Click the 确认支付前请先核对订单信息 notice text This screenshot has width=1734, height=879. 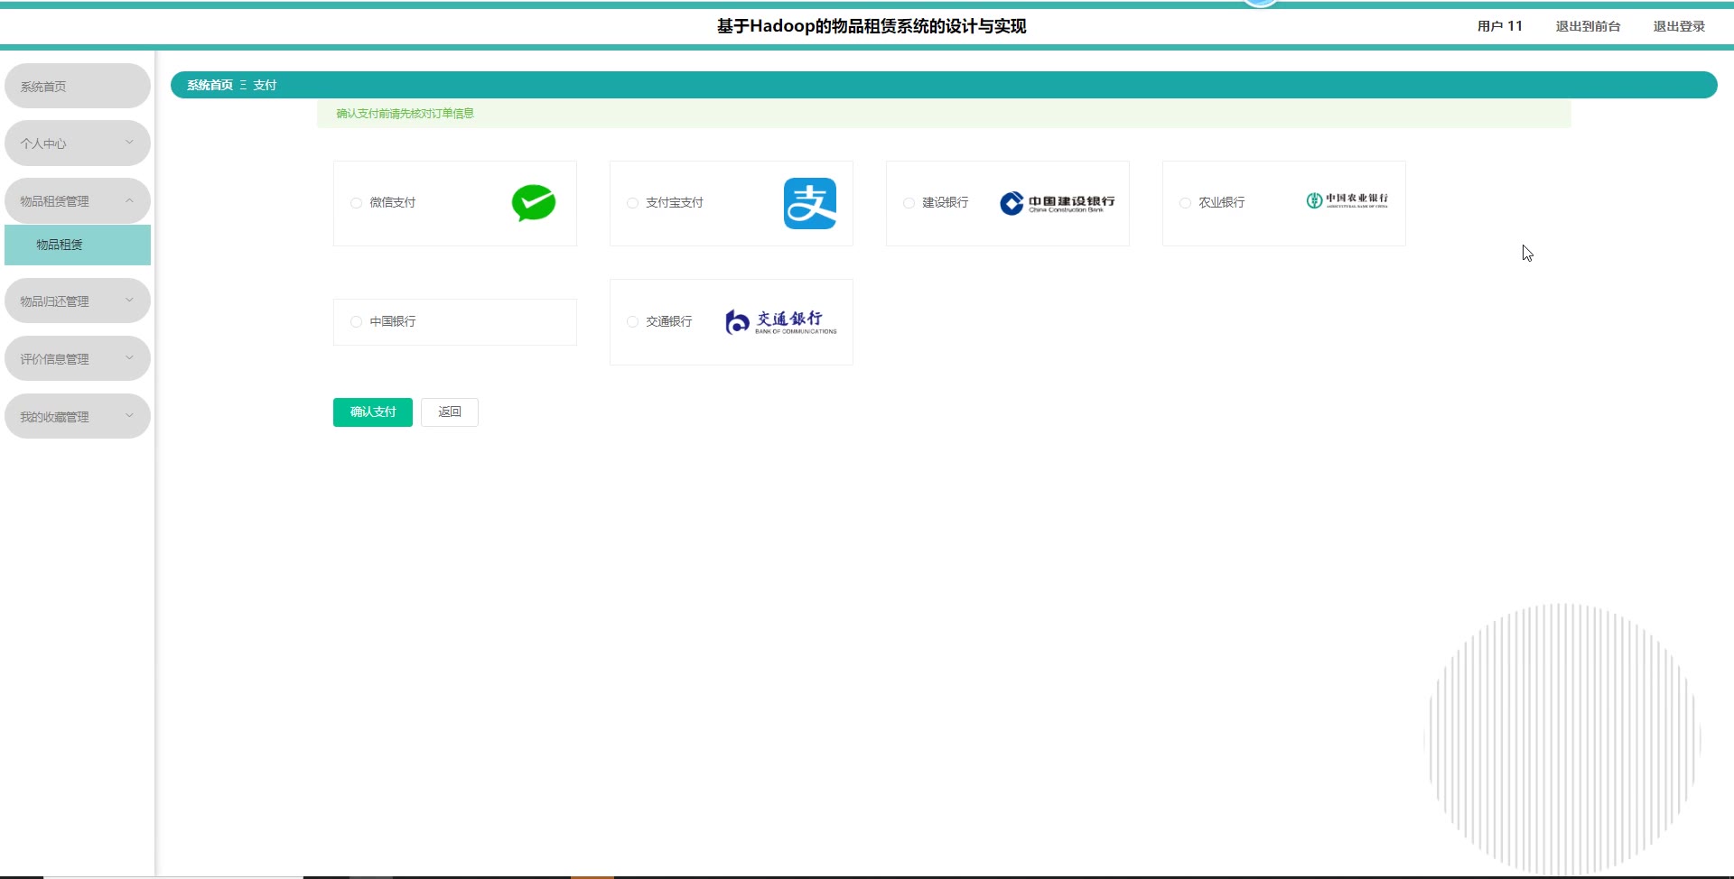pos(405,114)
